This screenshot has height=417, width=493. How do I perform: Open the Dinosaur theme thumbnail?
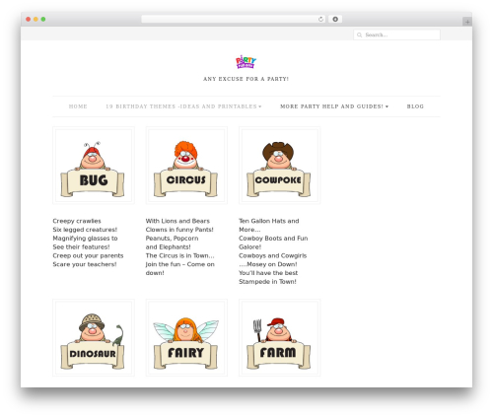click(94, 338)
